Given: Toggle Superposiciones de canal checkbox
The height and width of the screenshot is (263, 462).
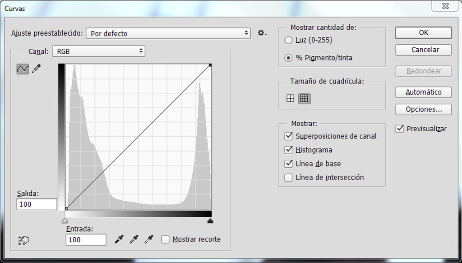Looking at the screenshot, I should [288, 136].
